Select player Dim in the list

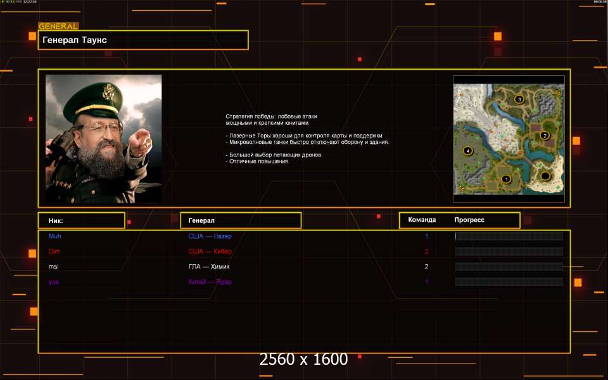tap(54, 251)
